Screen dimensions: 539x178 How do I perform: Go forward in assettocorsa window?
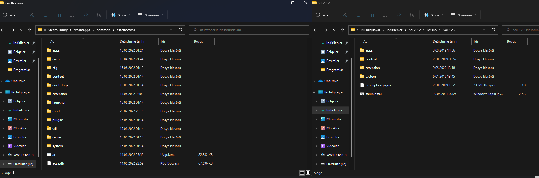[13, 30]
